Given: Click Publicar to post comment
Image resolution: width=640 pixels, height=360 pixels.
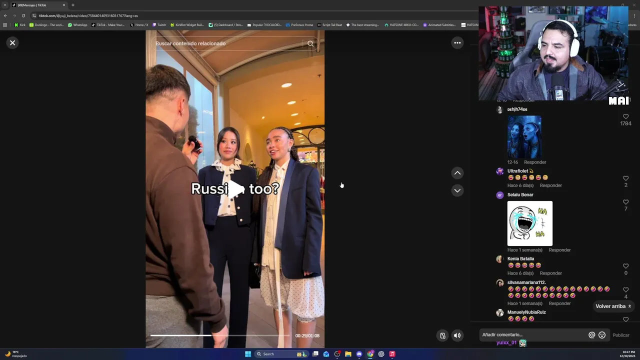Looking at the screenshot, I should point(621,335).
